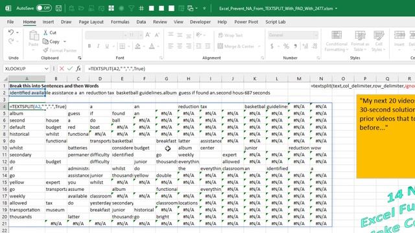Viewport: 415px width, 233px height.
Task: Open the font size dropdown
Action: 141,35
